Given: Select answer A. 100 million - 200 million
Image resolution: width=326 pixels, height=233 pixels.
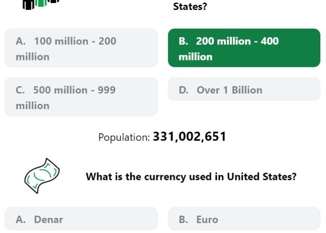Looking at the screenshot, I should point(81,48).
